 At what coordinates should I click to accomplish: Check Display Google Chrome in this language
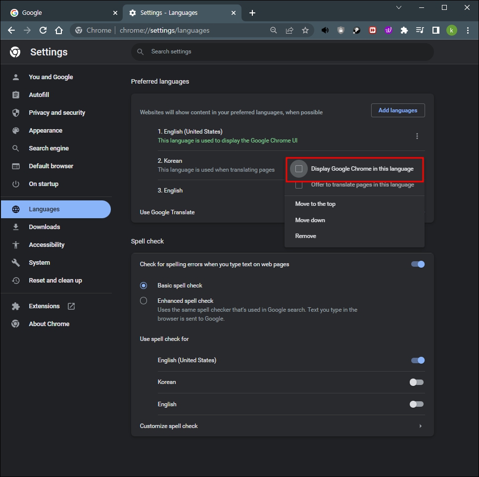pyautogui.click(x=299, y=169)
